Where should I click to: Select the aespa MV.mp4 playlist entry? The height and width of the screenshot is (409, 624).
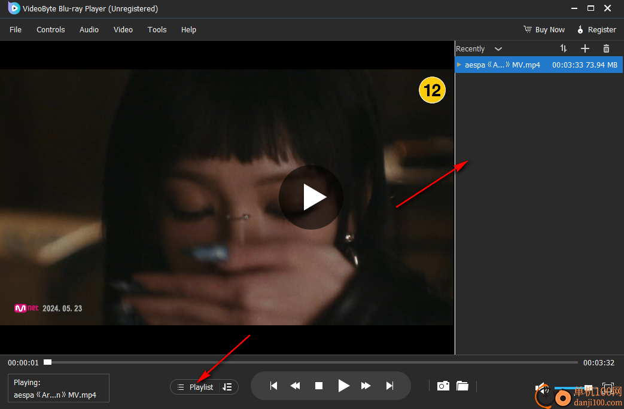(x=539, y=65)
